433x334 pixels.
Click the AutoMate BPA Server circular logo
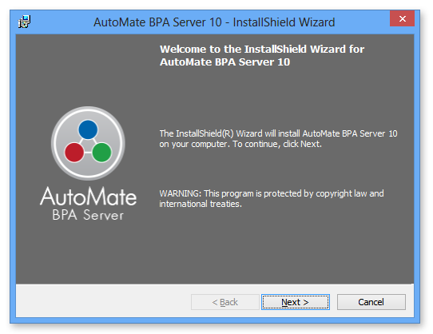(x=88, y=143)
